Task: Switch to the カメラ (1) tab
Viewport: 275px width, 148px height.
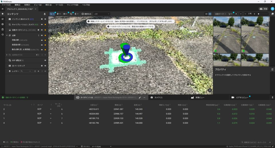Action: point(157,98)
